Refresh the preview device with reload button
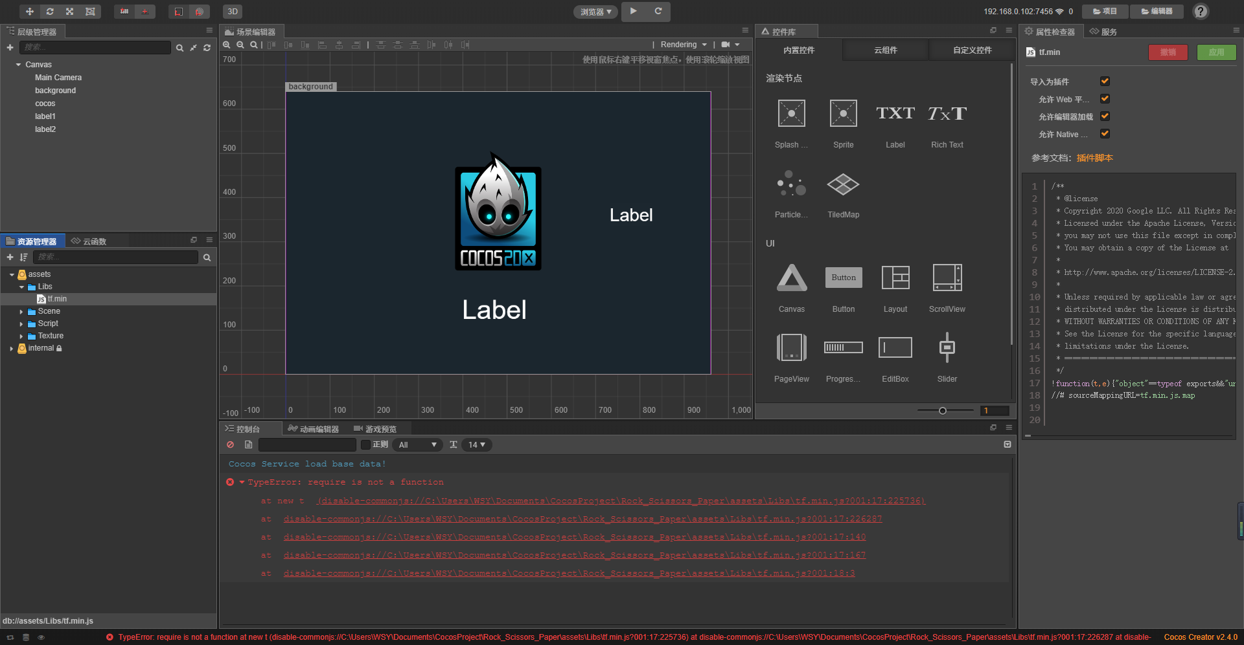The image size is (1244, 645). 658,11
